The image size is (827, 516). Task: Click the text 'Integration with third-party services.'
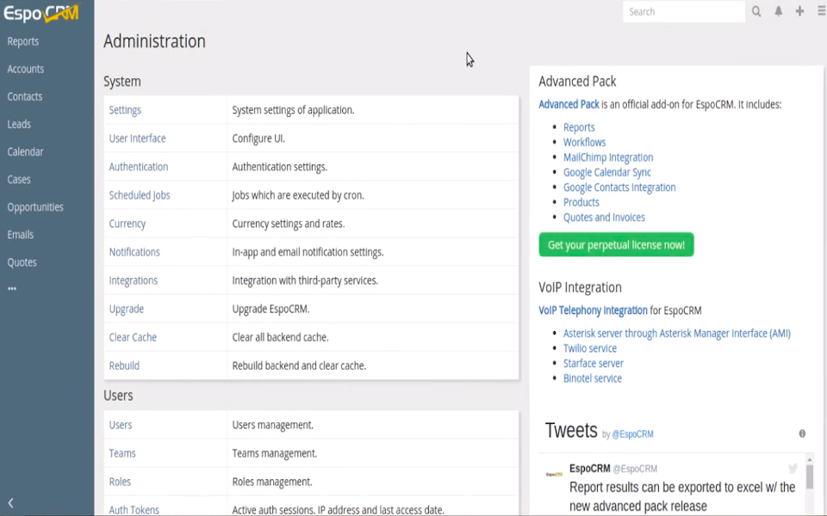305,280
